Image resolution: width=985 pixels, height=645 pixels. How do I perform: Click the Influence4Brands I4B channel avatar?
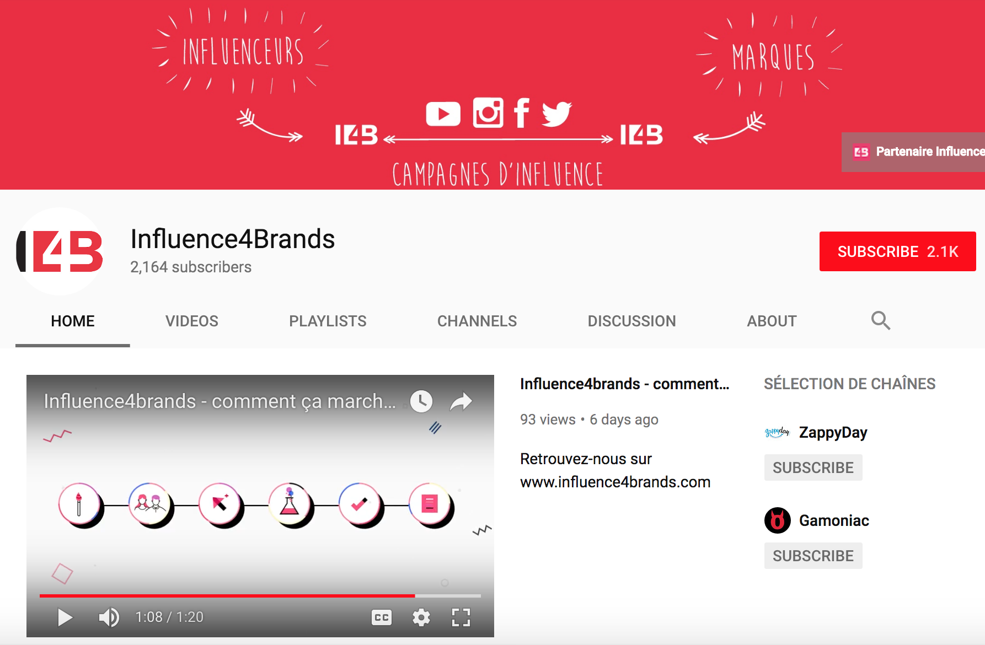pos(60,251)
